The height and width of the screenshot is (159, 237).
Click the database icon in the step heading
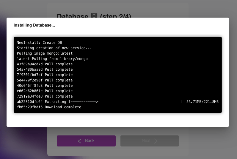[x=94, y=16]
